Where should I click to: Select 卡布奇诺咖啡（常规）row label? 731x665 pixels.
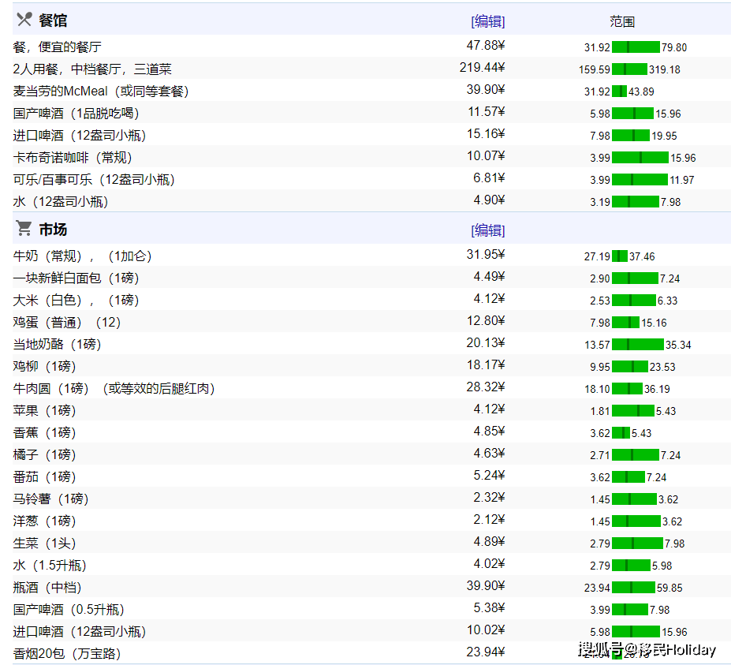(73, 158)
